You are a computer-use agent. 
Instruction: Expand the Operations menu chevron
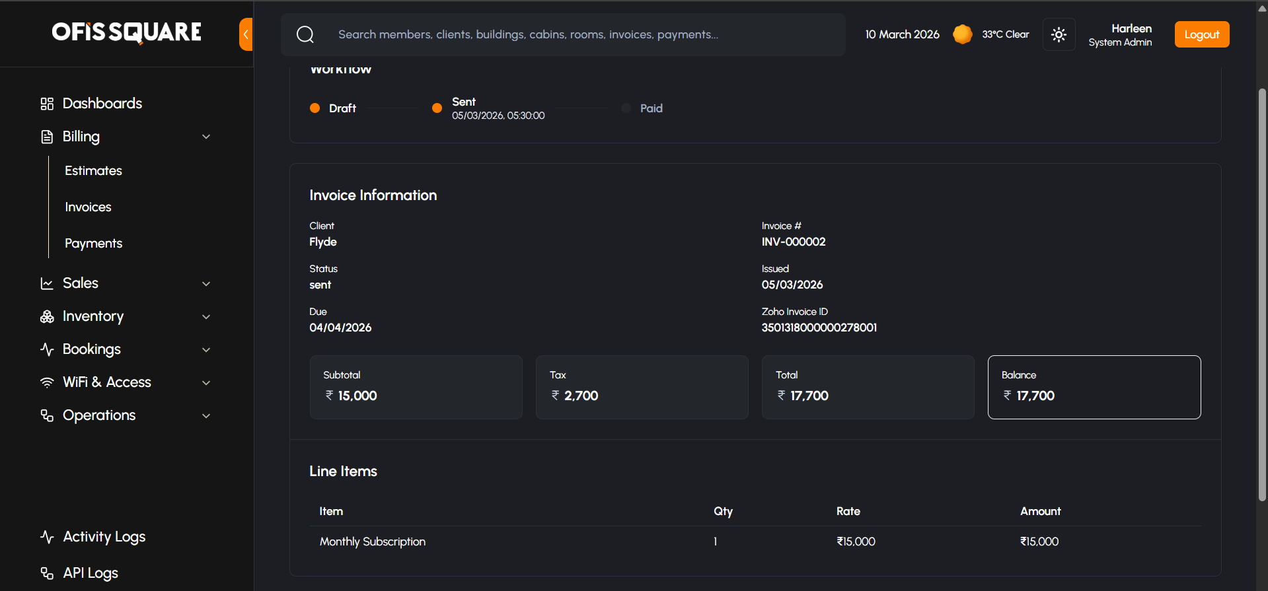point(206,415)
